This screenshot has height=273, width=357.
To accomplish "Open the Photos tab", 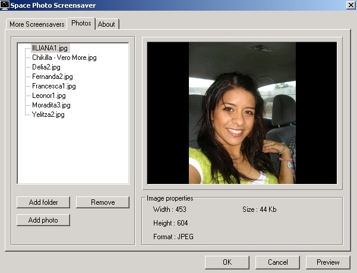I will click(81, 24).
